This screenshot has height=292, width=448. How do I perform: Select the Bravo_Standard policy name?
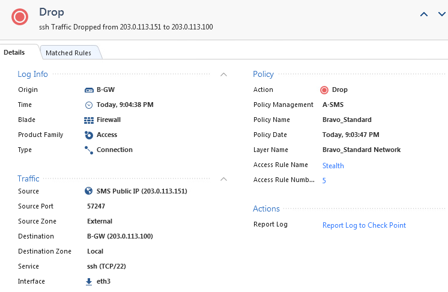point(347,120)
